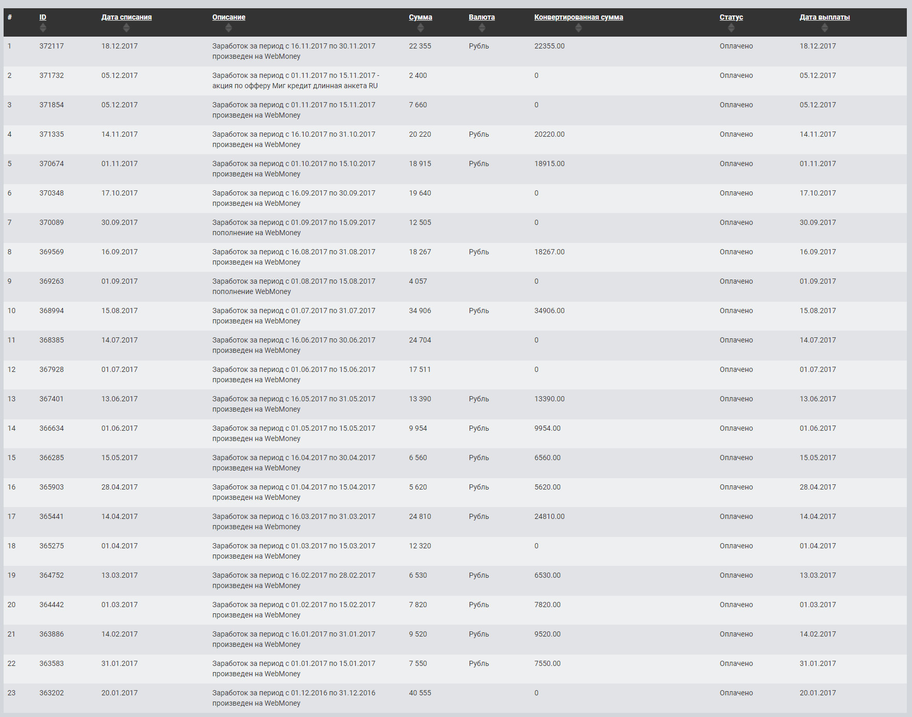Screen dimensions: 912x717
Task: Sort by Дата списания header link
Action: 126,17
